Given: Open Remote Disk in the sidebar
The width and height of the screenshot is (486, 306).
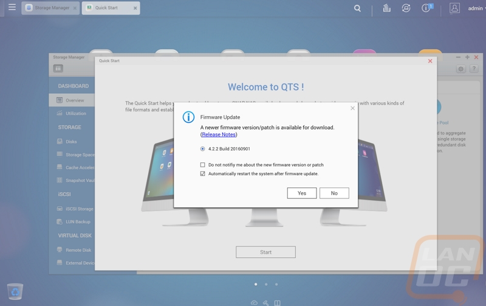Looking at the screenshot, I should [x=72, y=250].
